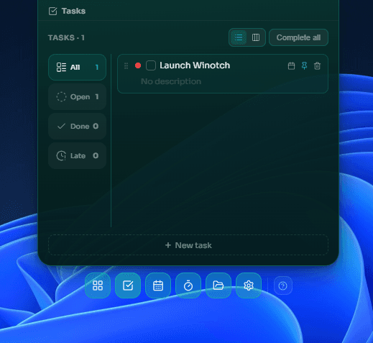Open the calendar icon in dock
Screen dimensions: 373x343
pyautogui.click(x=158, y=285)
